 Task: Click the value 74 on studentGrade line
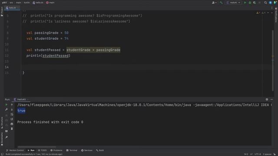pos(66,39)
